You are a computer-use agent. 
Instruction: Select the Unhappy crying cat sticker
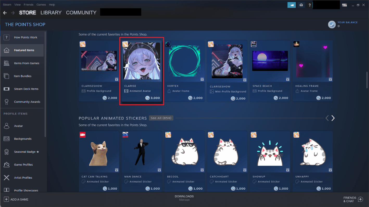pos(312,161)
